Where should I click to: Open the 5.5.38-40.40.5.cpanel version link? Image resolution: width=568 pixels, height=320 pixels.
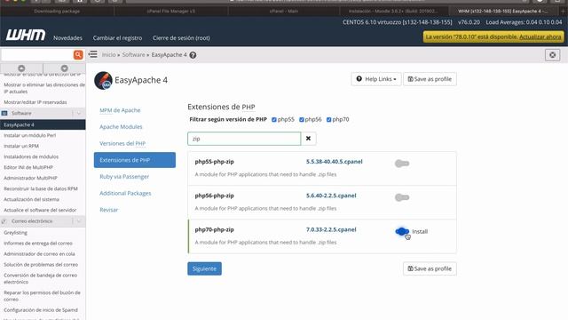334,162
